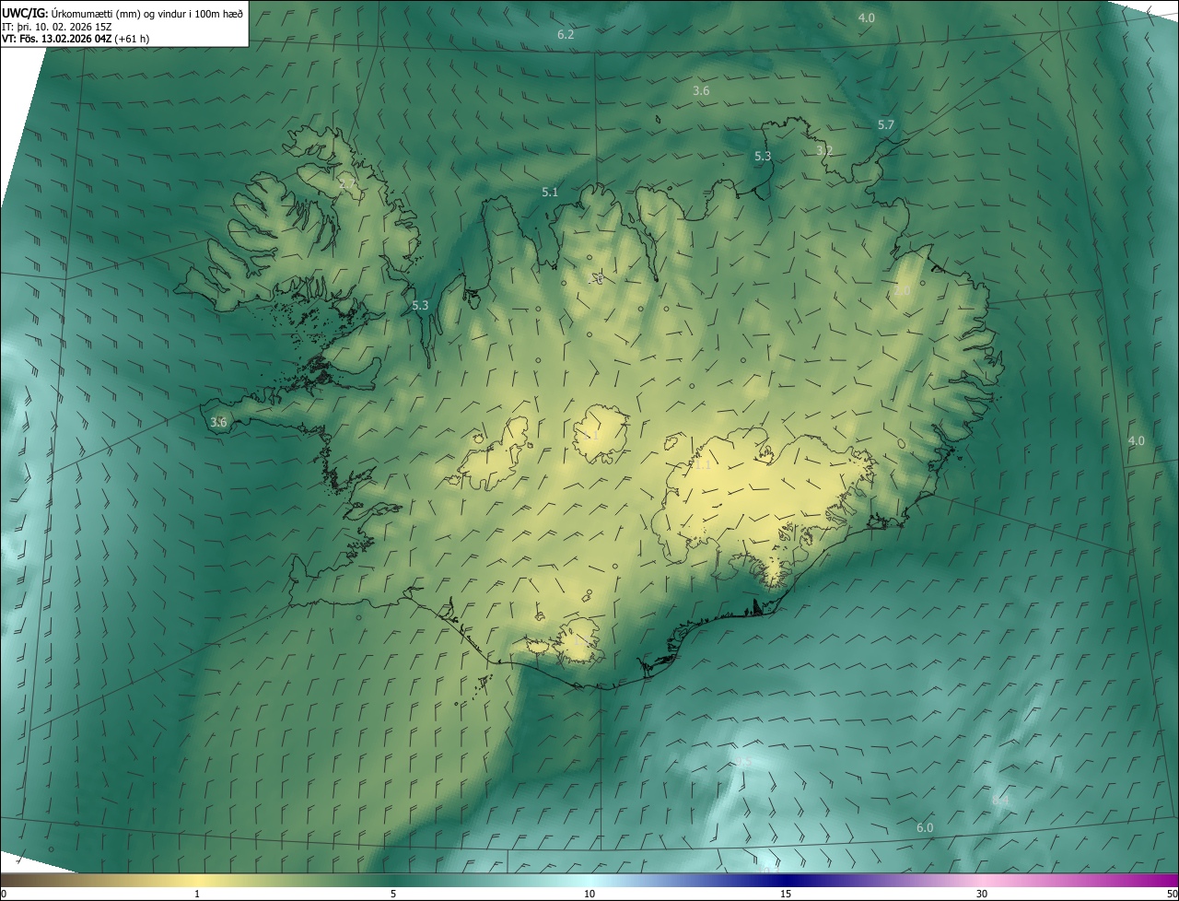Select the IT: þri. 10. 02. 2026 15Z line
The image size is (1179, 901).
tap(57, 26)
